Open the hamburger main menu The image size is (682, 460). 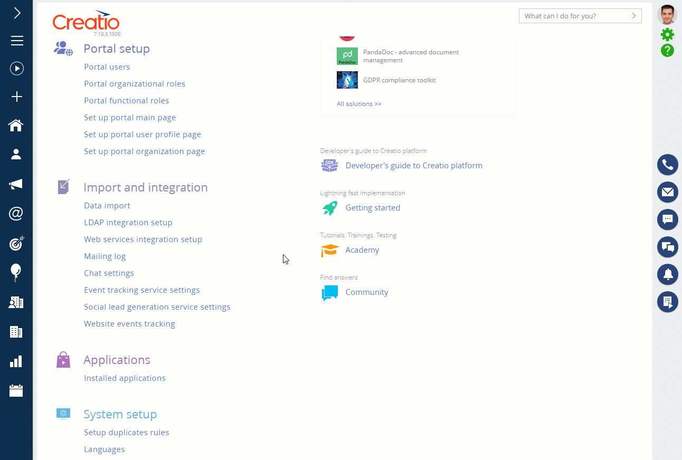click(x=17, y=41)
